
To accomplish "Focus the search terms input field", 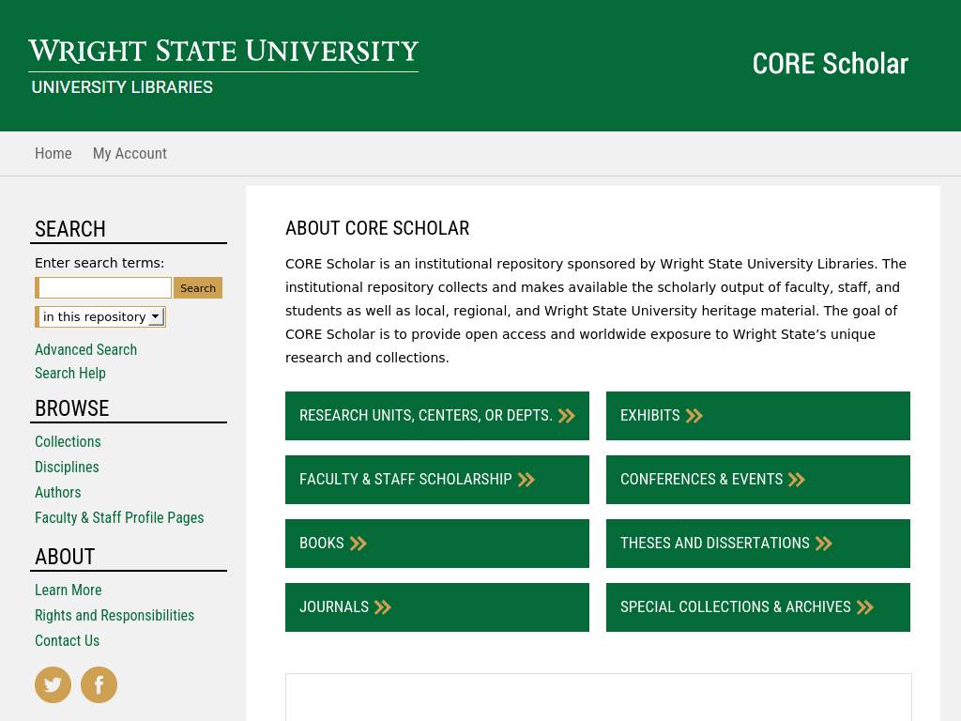I will point(104,288).
